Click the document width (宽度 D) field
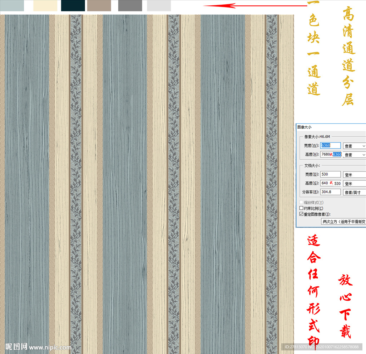The height and width of the screenshot is (354, 366). tap(331, 174)
